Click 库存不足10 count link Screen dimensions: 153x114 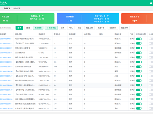(x=105, y=19)
